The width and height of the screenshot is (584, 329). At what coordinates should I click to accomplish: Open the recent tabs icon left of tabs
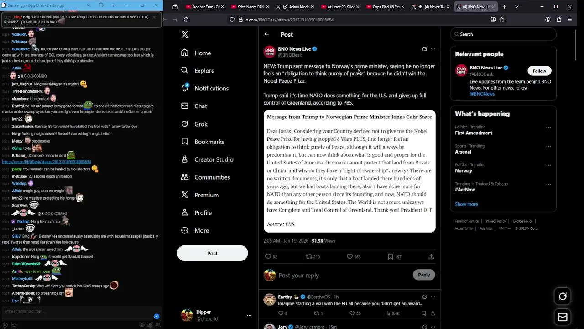click(x=175, y=7)
